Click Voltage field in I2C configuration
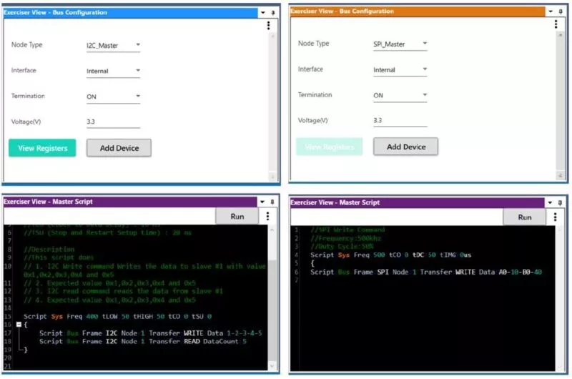 click(x=113, y=122)
